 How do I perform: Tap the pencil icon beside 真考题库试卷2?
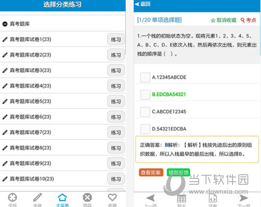pos(5,55)
